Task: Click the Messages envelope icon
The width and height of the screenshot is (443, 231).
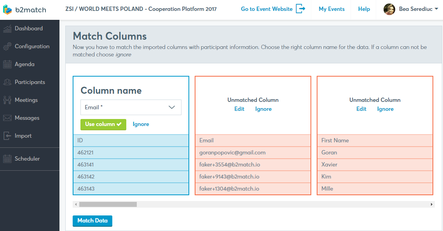Action: click(7, 118)
